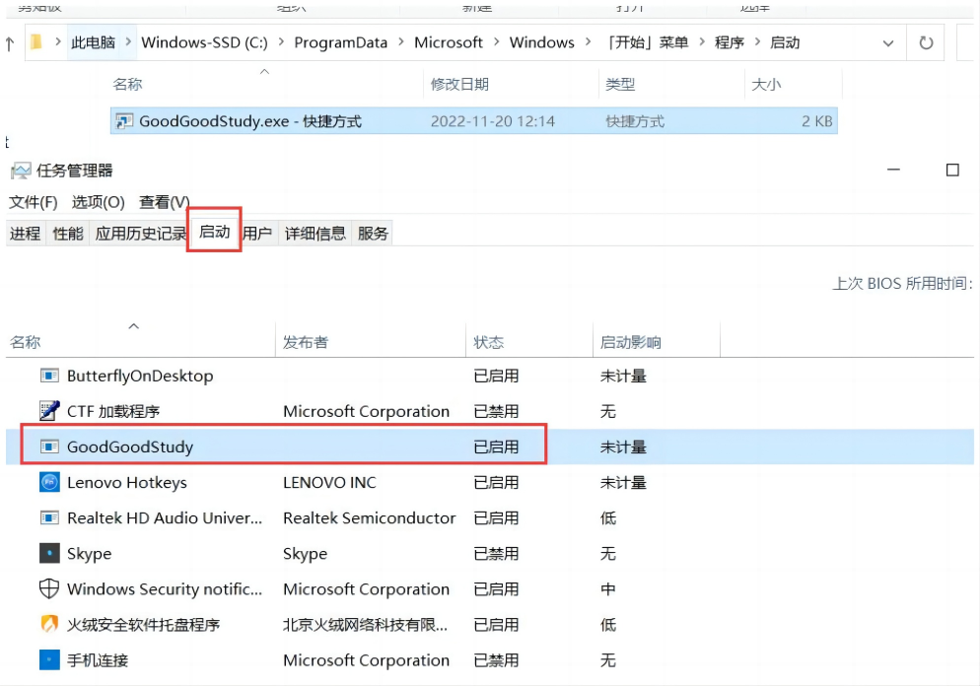980x686 pixels.
Task: Expand chevron after ProgramData breadcrumb
Action: coord(400,41)
